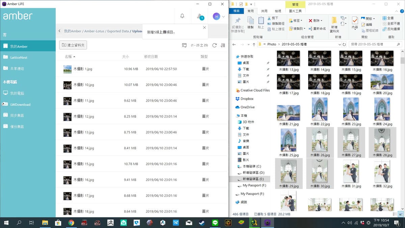
Task: Click 全選 in Explorer ribbon
Action: pos(388,18)
